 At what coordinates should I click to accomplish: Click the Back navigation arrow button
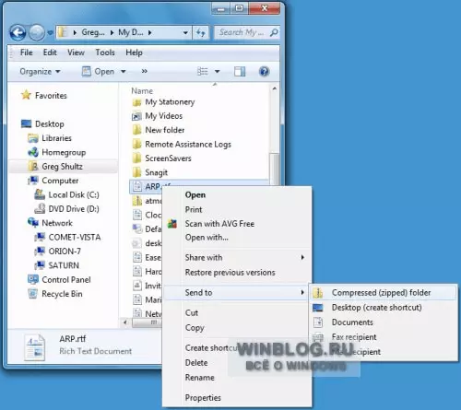(x=18, y=32)
